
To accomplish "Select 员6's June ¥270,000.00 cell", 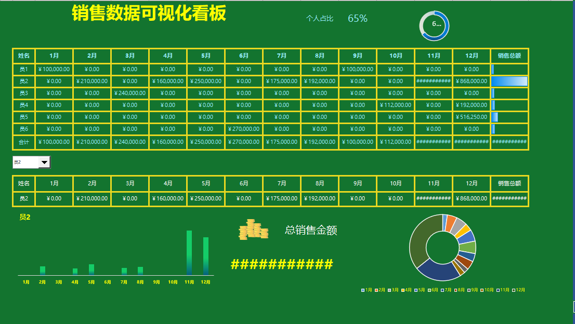I will [x=244, y=129].
